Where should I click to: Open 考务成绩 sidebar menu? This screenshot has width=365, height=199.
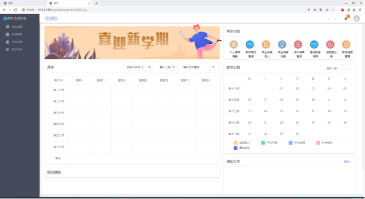point(17,42)
